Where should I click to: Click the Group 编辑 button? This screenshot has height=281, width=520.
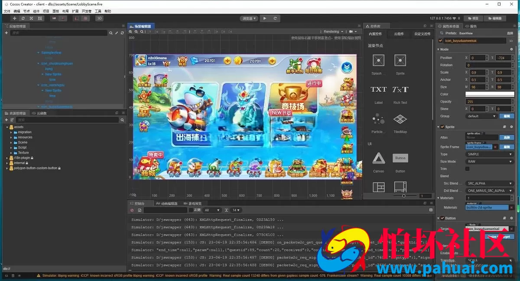507,116
